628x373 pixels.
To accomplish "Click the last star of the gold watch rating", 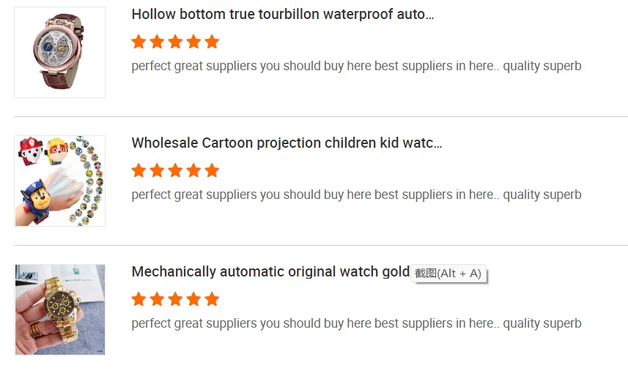I will point(212,299).
